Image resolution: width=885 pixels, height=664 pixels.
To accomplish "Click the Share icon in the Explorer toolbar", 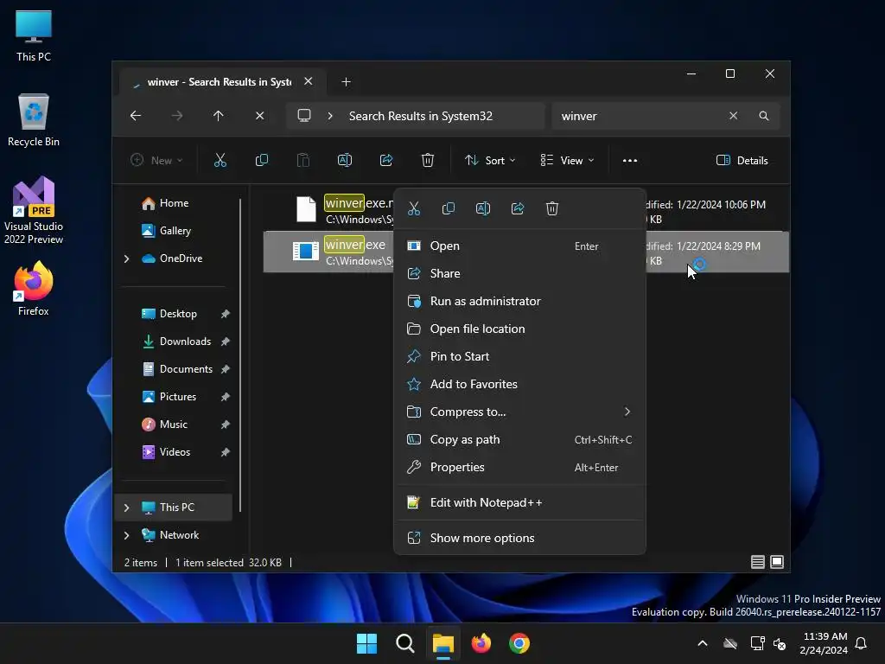I will coord(386,160).
